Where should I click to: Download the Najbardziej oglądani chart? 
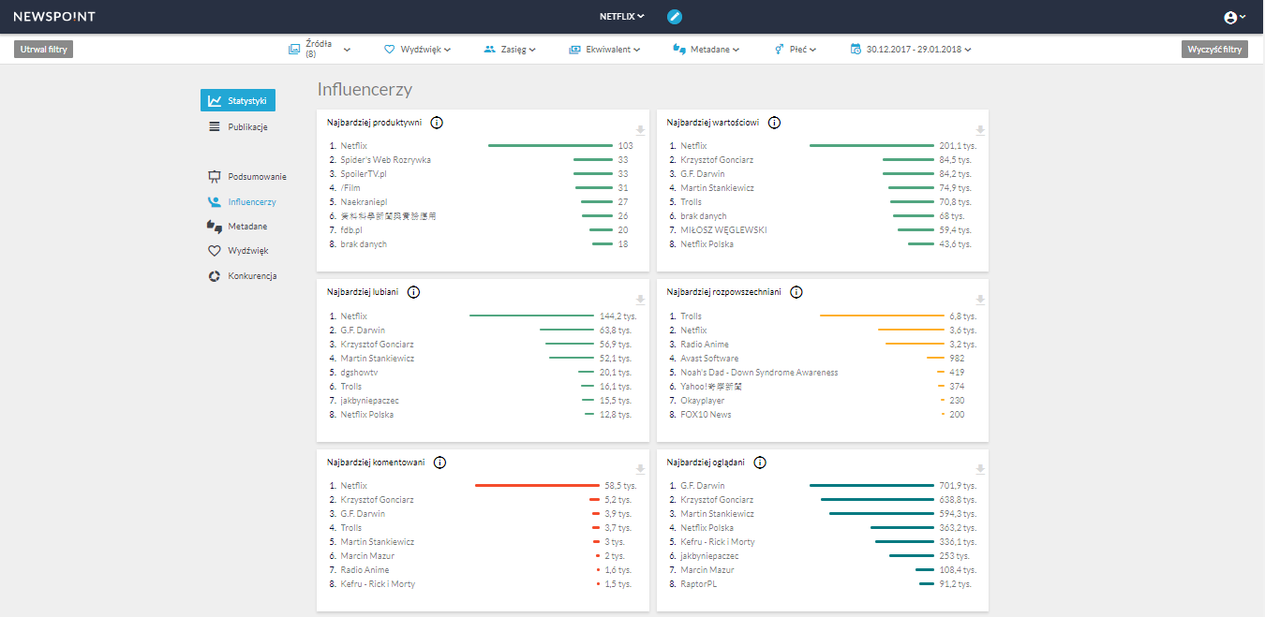[x=980, y=469]
